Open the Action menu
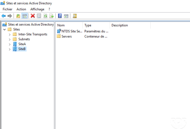The height and width of the screenshot is (129, 190). click(x=21, y=9)
